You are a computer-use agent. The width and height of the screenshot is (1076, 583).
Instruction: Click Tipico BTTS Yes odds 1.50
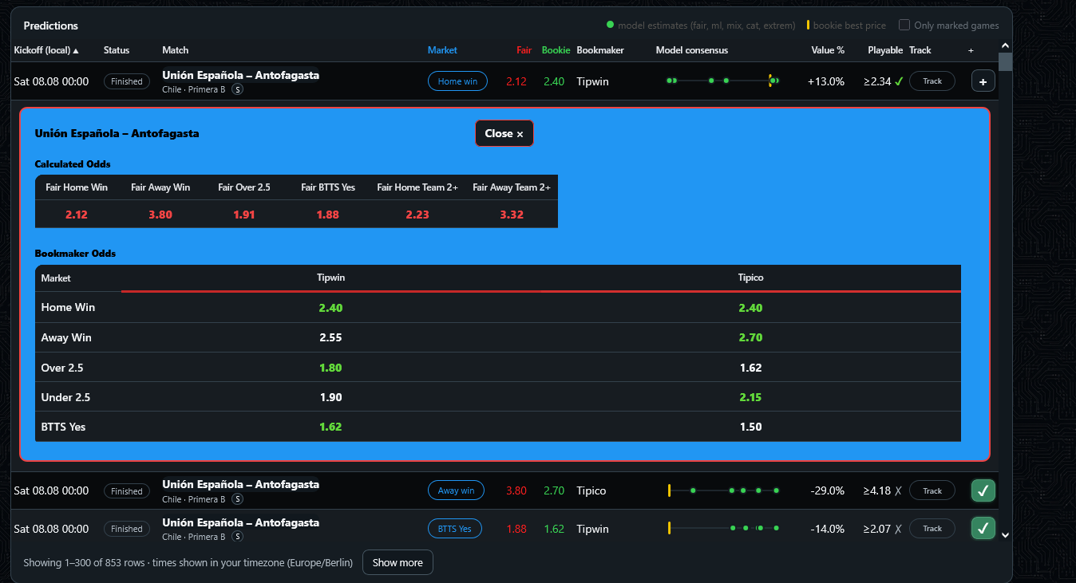[750, 427]
